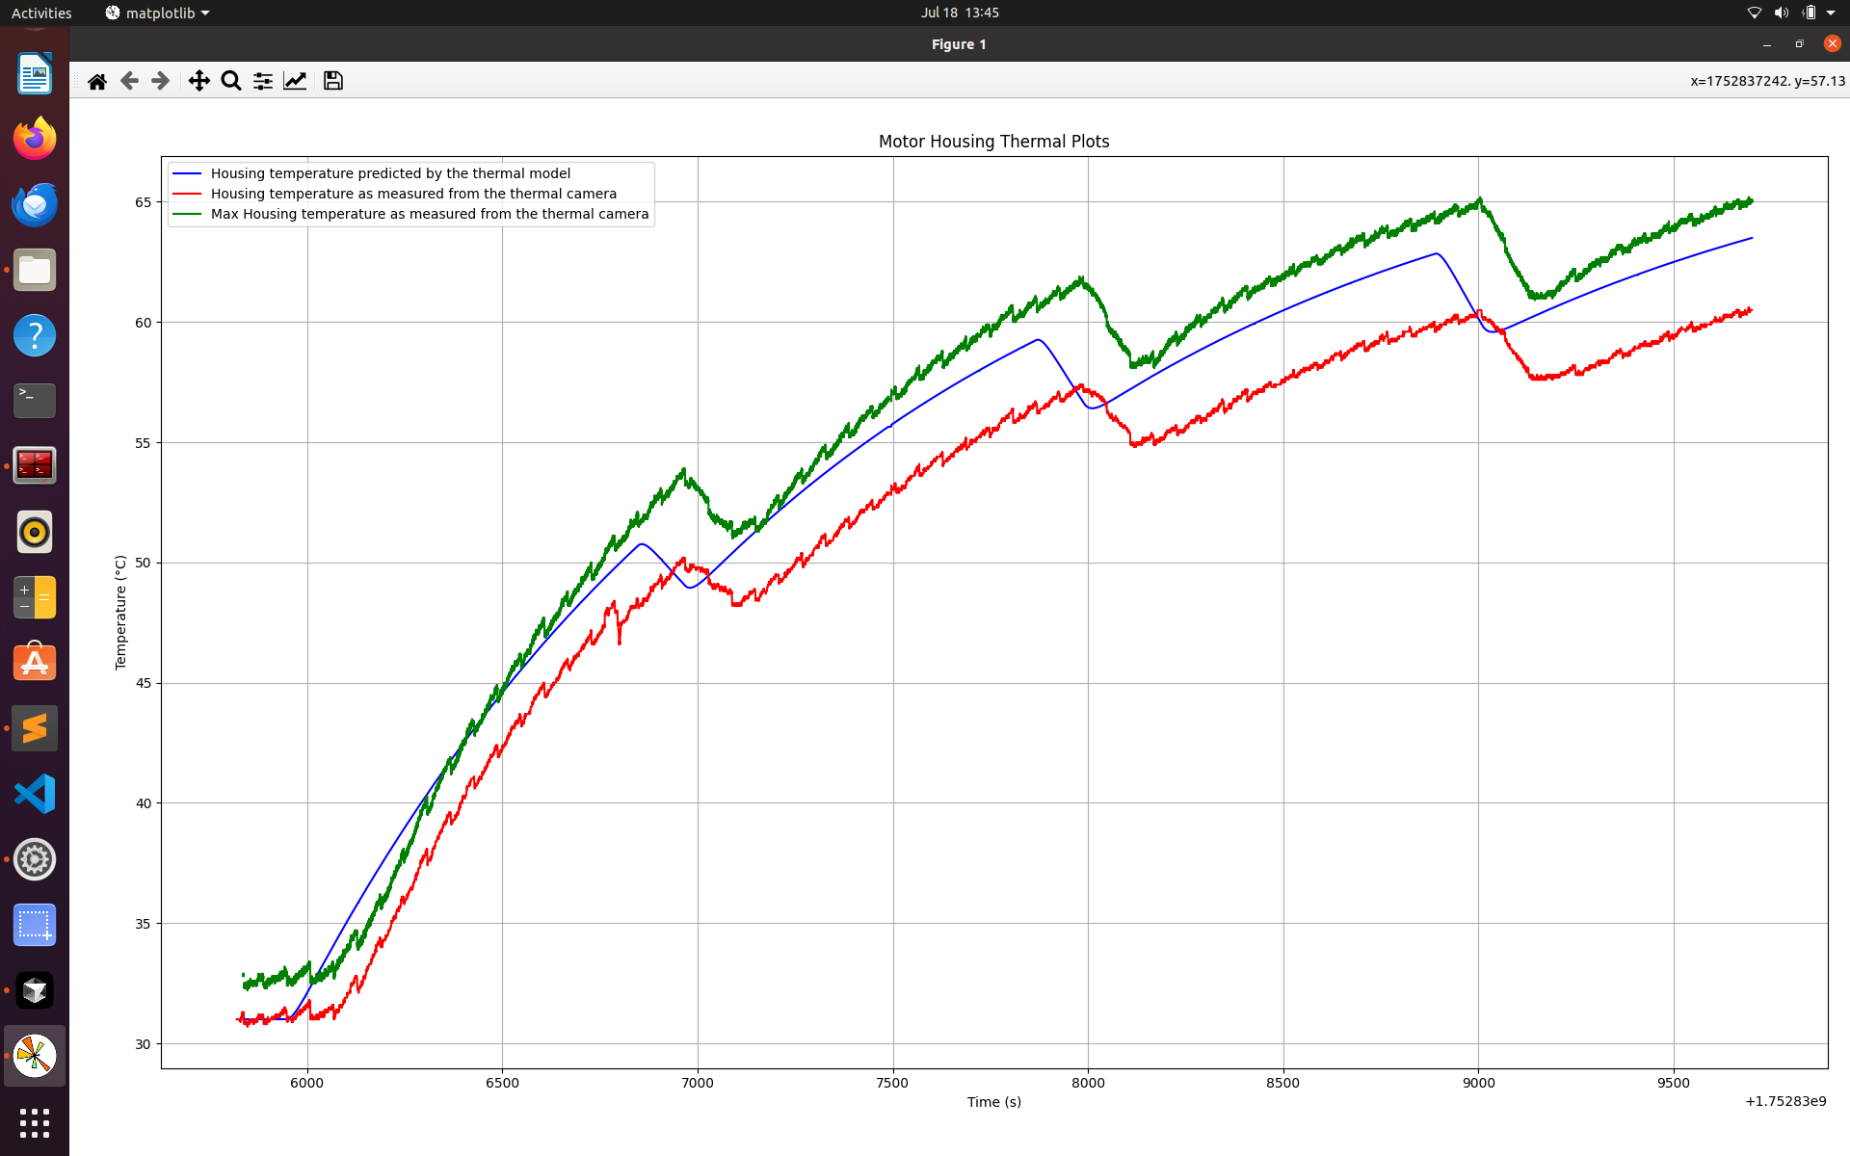Reset the plot to the original Home view
1850x1156 pixels.
(x=97, y=81)
